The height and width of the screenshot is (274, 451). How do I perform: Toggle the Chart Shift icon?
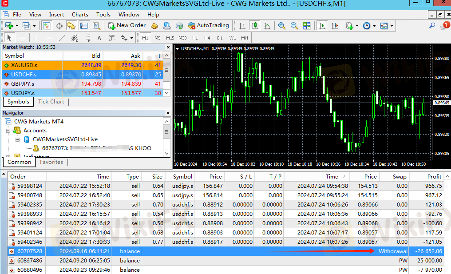[335, 26]
